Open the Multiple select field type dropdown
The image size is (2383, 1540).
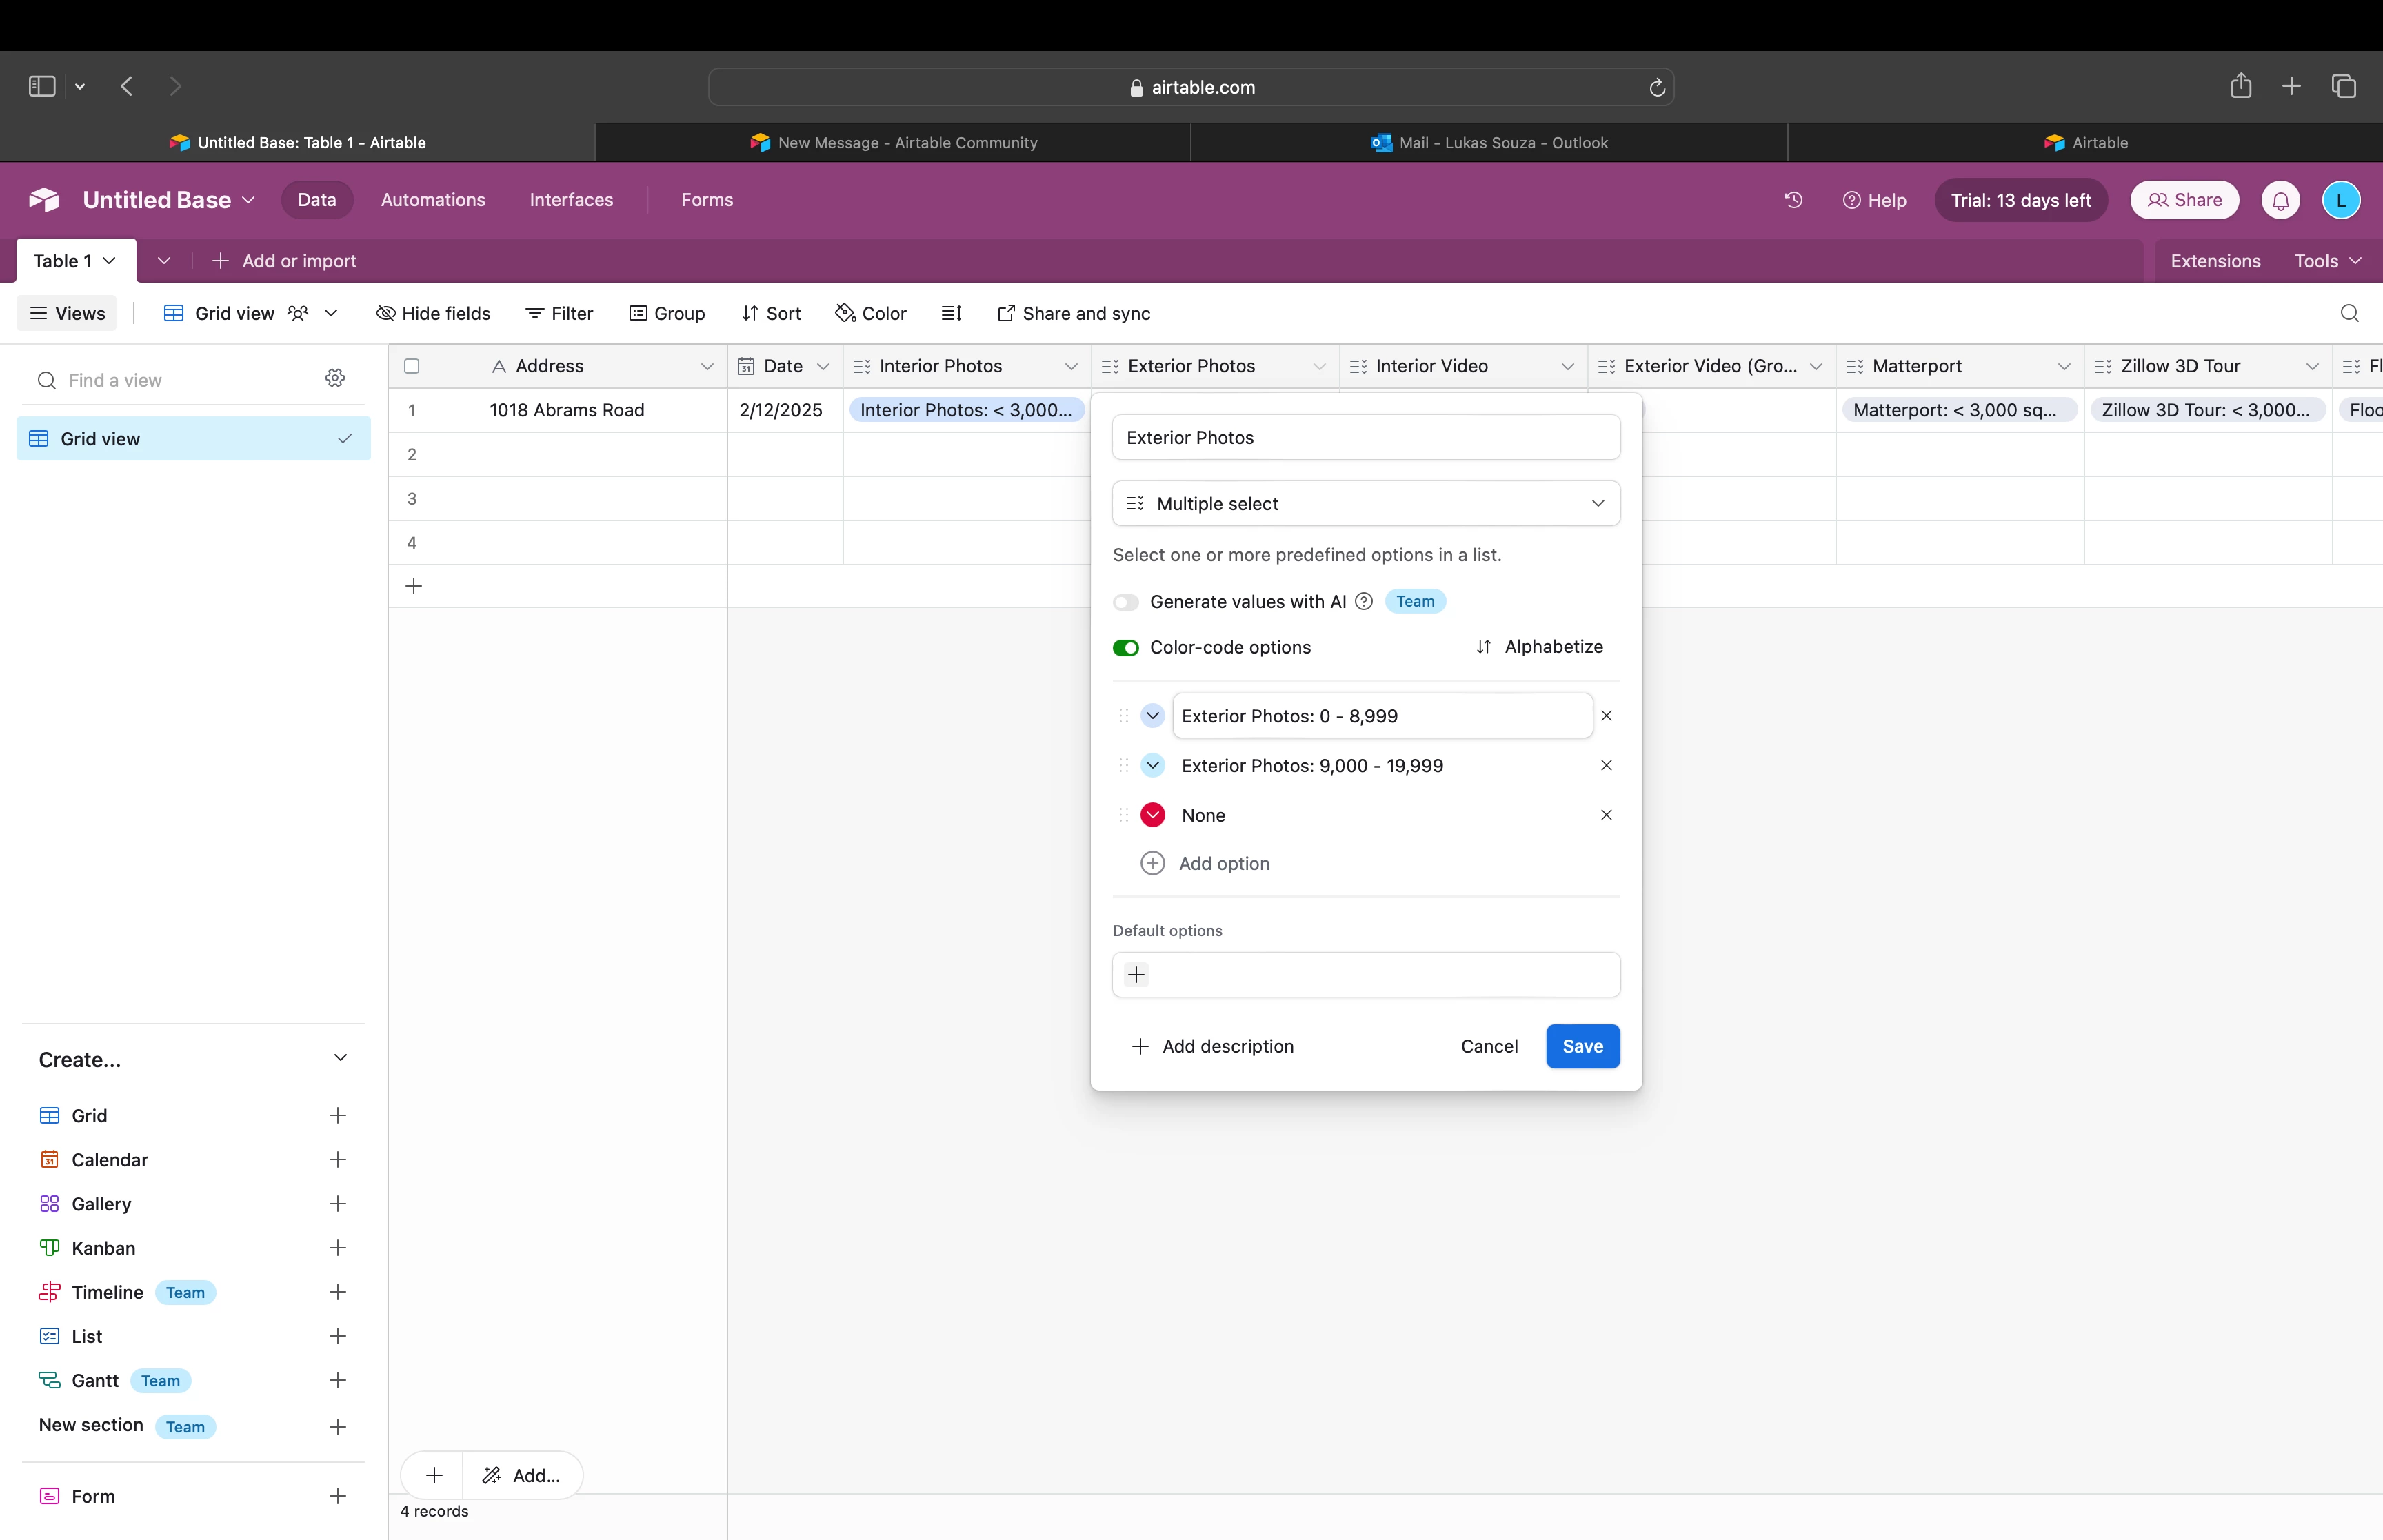(1365, 503)
